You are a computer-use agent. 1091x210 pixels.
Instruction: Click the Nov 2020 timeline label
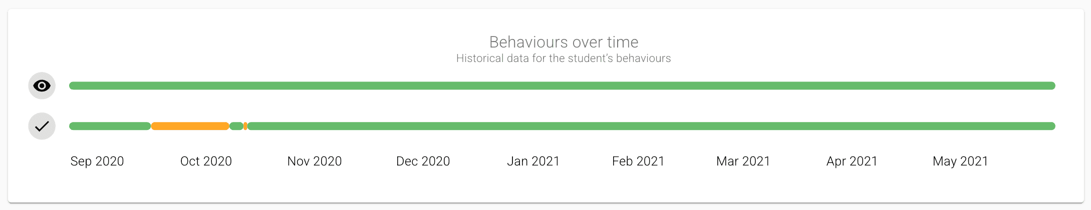coord(315,161)
